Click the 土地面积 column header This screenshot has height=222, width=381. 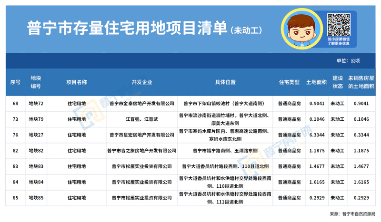pos(316,82)
